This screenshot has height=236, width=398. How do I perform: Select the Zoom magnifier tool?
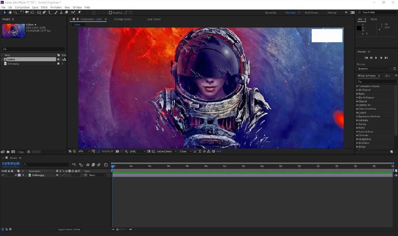(x=15, y=12)
